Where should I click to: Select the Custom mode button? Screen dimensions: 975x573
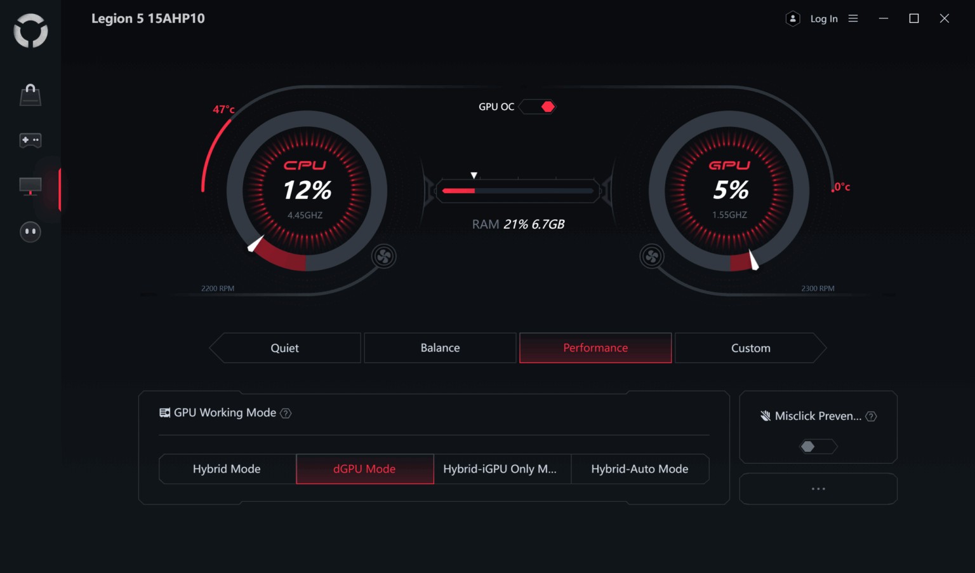[751, 348]
